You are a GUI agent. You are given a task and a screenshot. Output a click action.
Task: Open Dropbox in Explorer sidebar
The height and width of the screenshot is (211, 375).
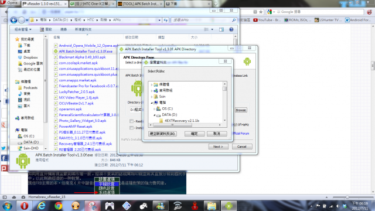(30, 57)
